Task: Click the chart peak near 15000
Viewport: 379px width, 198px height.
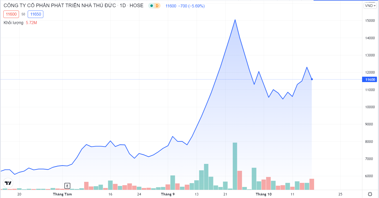Action: (235, 20)
